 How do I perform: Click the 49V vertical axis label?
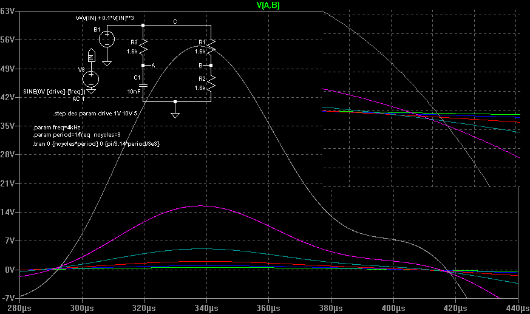(7, 69)
